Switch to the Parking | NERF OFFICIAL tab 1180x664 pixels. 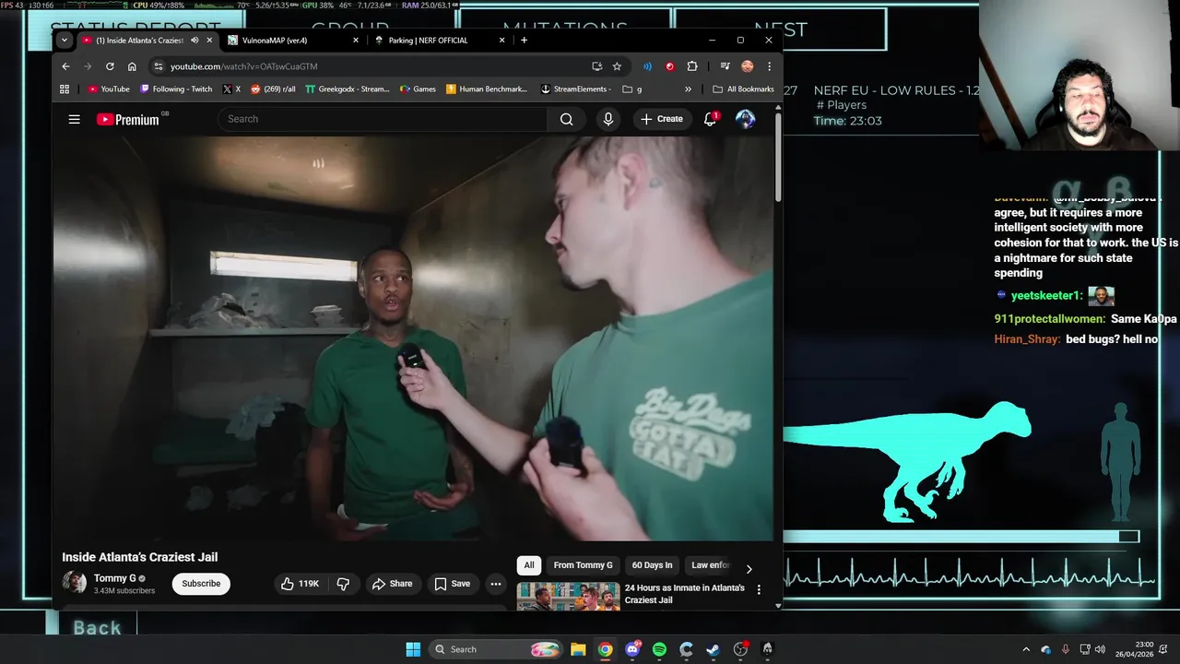439,41
